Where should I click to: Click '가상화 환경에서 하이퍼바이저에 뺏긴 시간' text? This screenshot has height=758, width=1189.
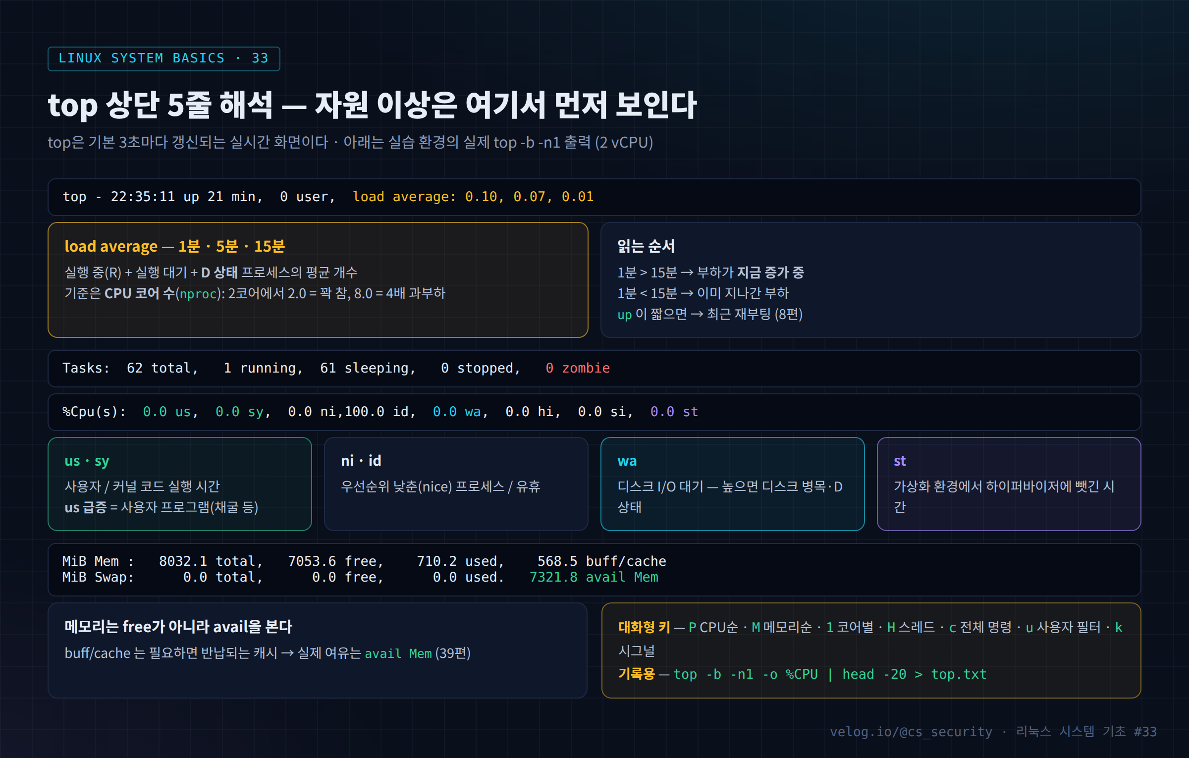(1004, 496)
